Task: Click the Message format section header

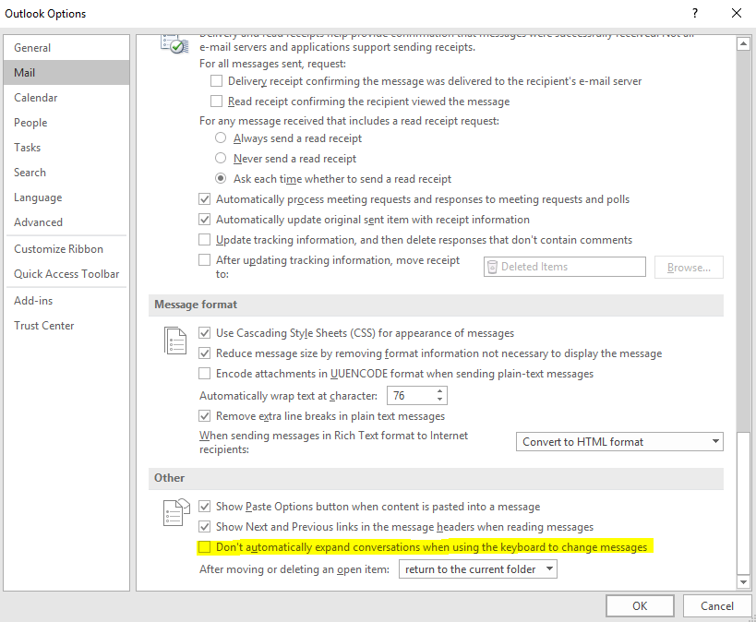Action: [x=436, y=305]
